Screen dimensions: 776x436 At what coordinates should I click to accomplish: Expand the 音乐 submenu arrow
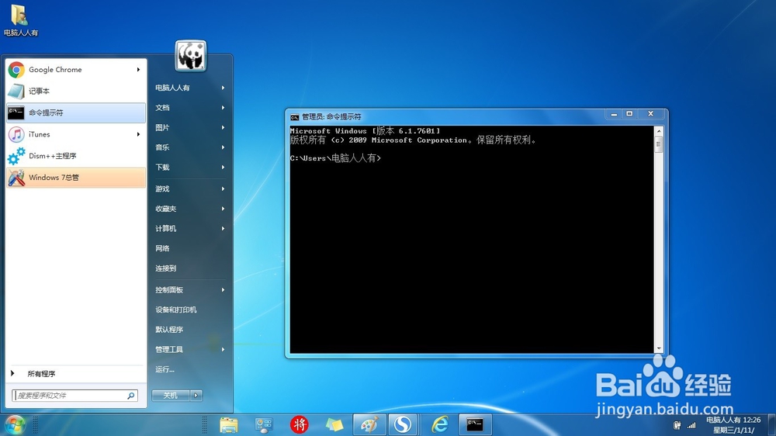[x=223, y=147]
